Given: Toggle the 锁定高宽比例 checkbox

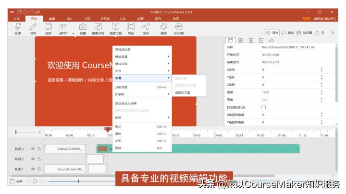Looking at the screenshot, I should tap(263, 107).
